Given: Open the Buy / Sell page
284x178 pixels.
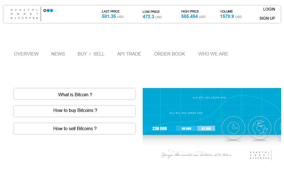Looking at the screenshot, I should 91,54.
